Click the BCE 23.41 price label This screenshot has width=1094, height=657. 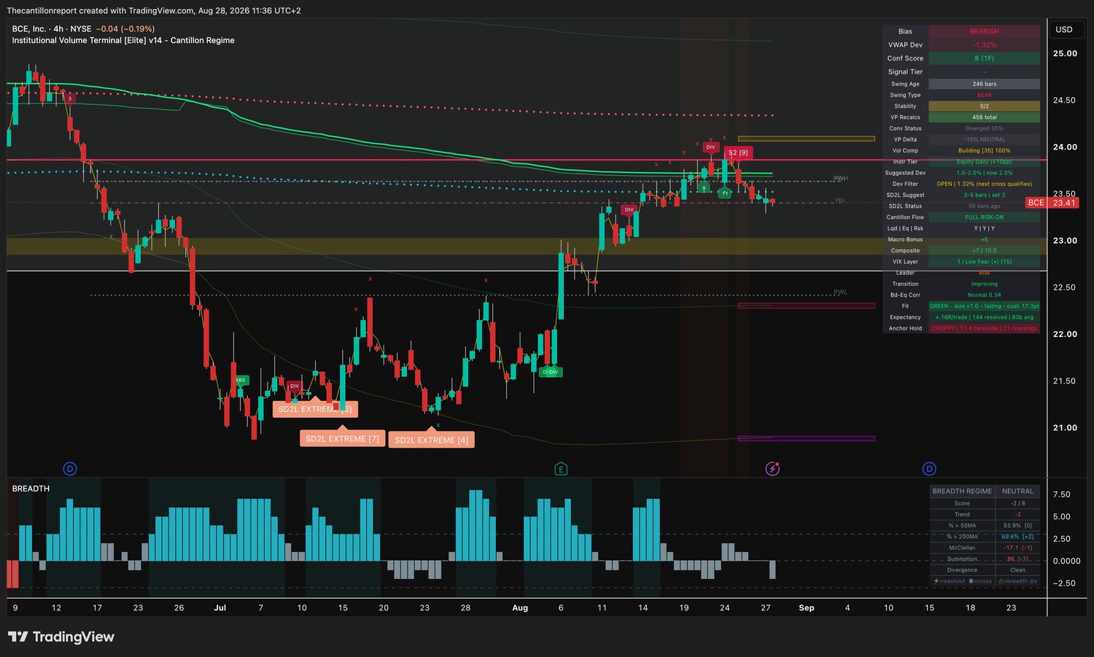[x=1052, y=203]
